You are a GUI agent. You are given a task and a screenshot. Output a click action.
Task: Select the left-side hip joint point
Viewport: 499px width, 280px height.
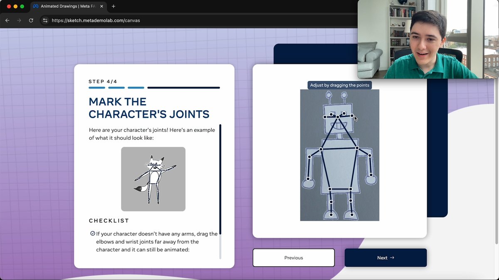[x=330, y=189]
